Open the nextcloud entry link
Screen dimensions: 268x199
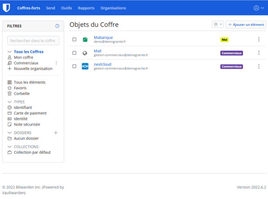(x=102, y=64)
